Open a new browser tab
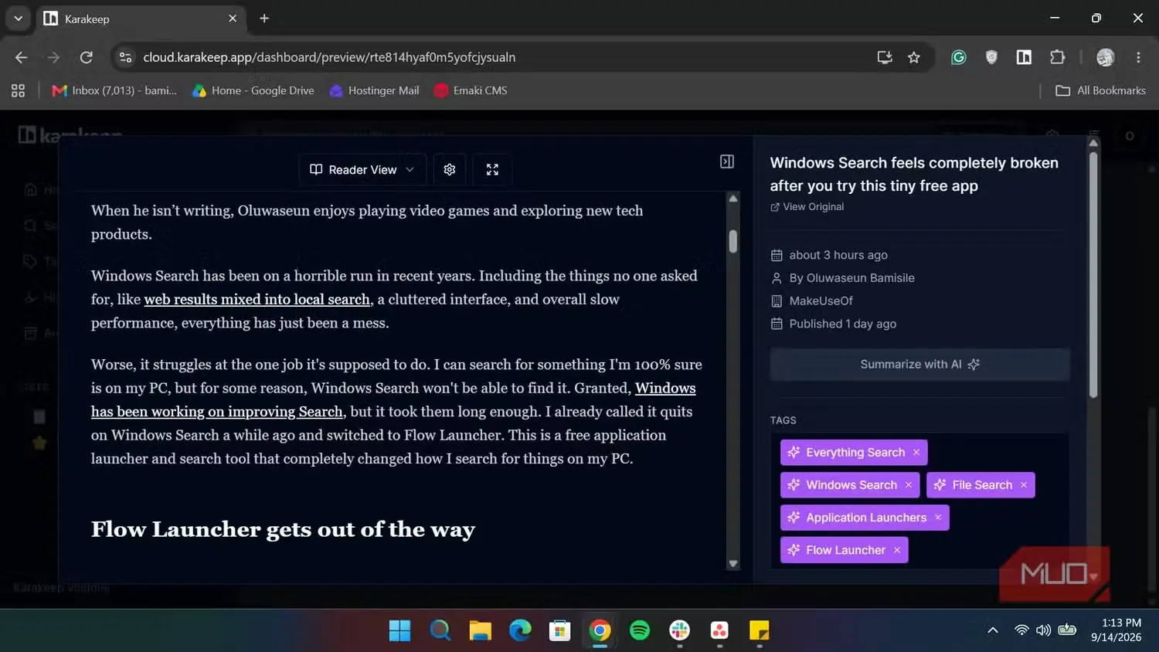This screenshot has width=1159, height=652. tap(264, 19)
